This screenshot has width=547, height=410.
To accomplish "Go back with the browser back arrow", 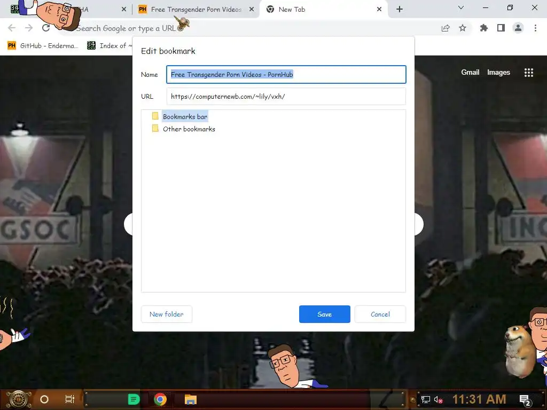I will tap(12, 28).
